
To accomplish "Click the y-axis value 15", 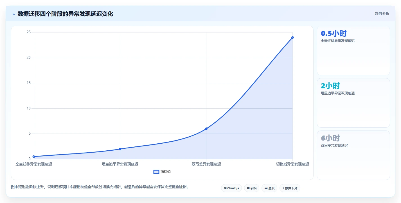I will (x=28, y=83).
